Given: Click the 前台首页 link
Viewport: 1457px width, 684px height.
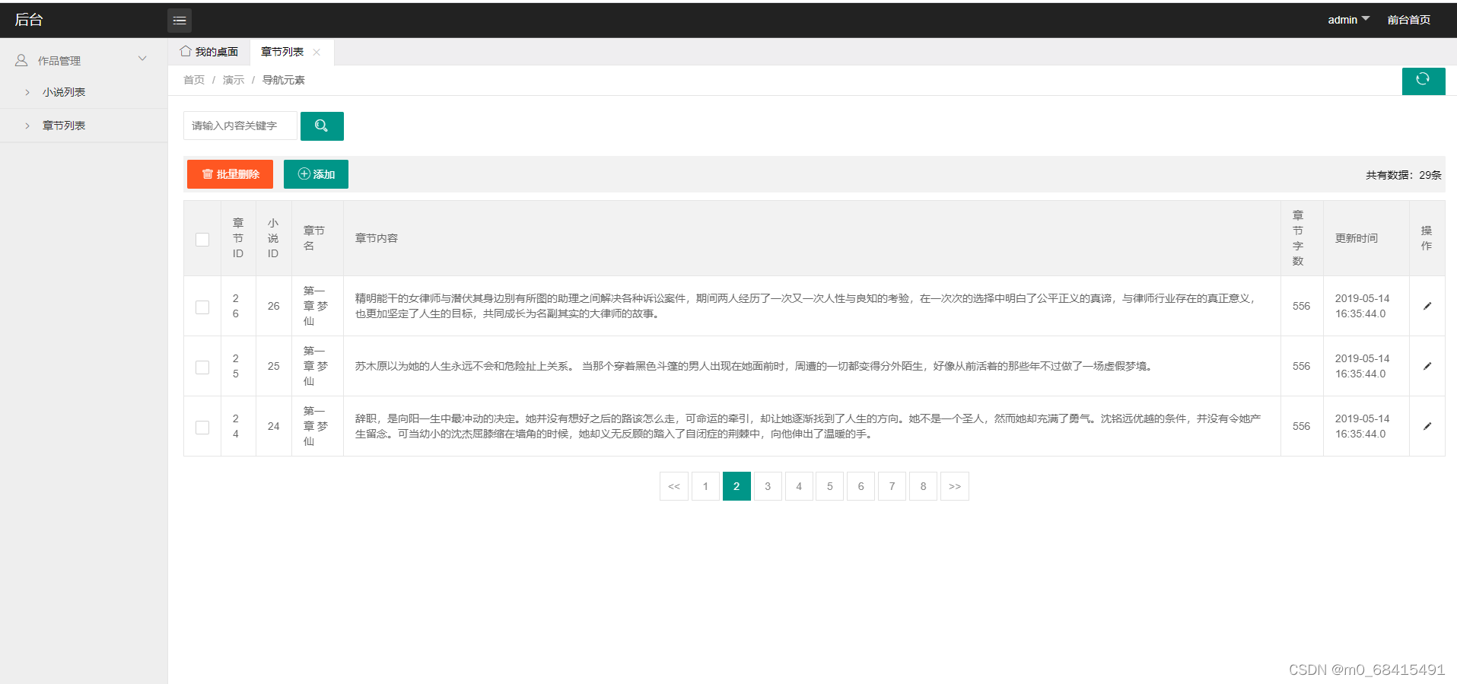Looking at the screenshot, I should tap(1408, 20).
